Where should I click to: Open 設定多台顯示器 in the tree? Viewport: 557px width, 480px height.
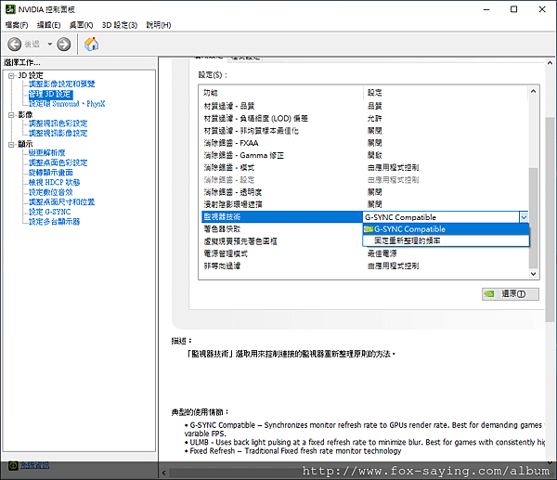tap(55, 222)
